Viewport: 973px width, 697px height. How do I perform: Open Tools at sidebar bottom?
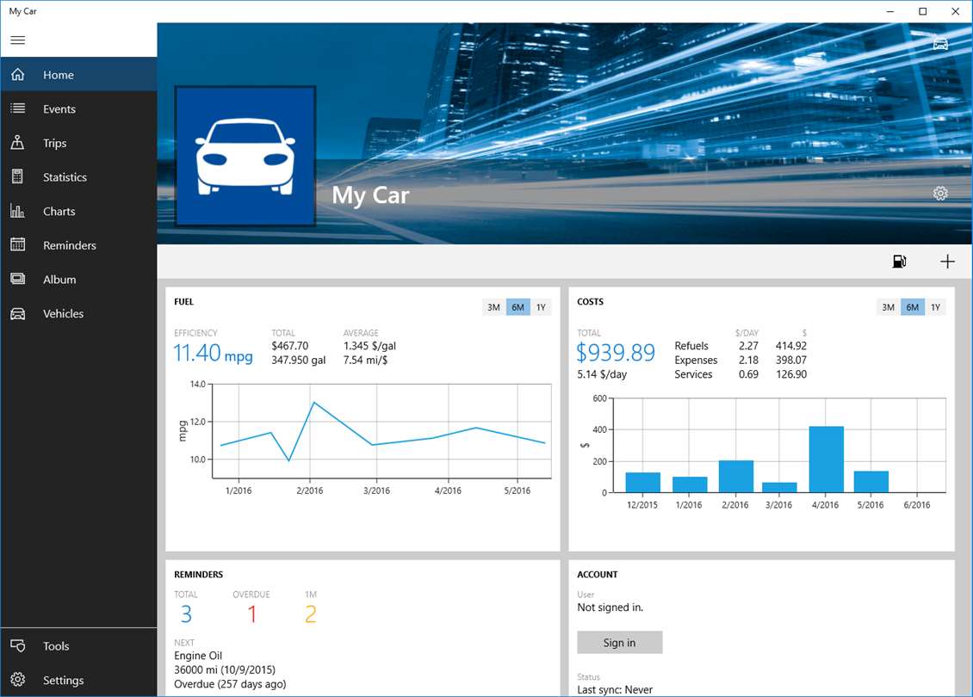pyautogui.click(x=79, y=646)
